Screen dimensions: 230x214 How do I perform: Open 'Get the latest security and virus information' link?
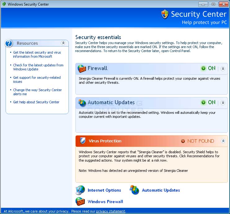(37, 55)
